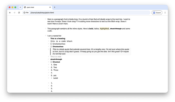Click the first long paragraph text
The height and width of the screenshot is (102, 175).
click(x=89, y=21)
